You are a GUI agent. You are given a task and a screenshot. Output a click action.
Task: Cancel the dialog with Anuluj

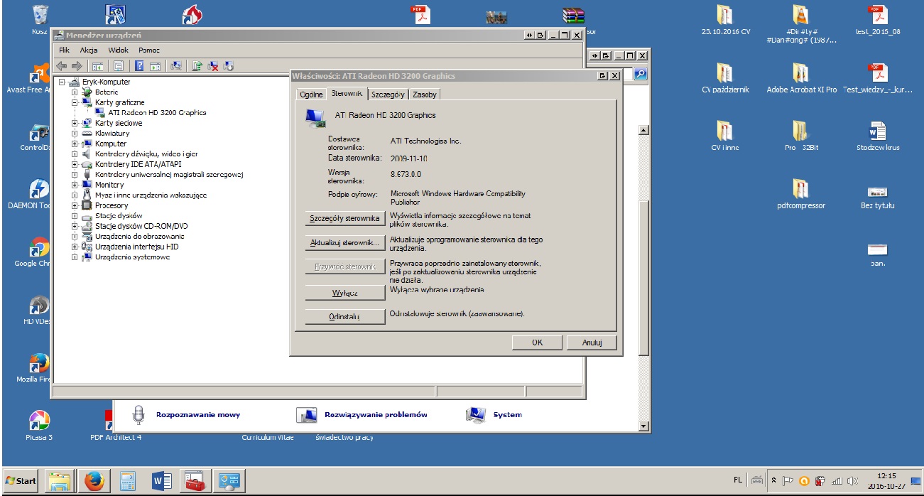(592, 343)
